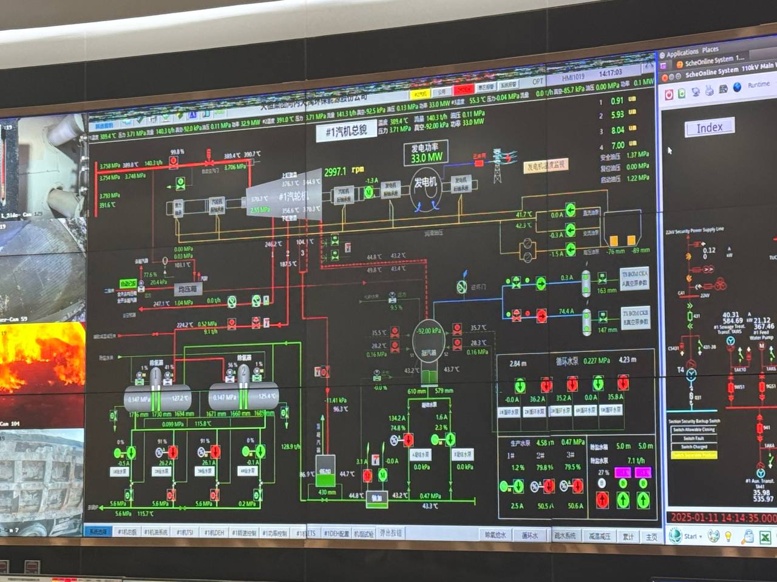The image size is (777, 582).
Task: Click the Index button
Action: 709,127
